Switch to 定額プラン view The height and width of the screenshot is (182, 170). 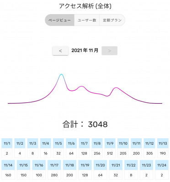point(112,20)
